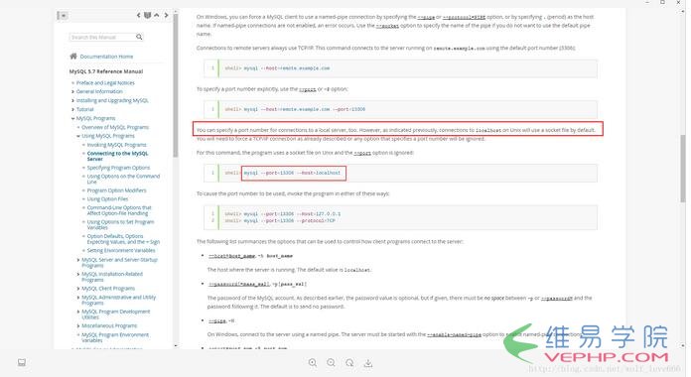
Task: Click the --pipe option link in first paragraph
Action: point(426,17)
